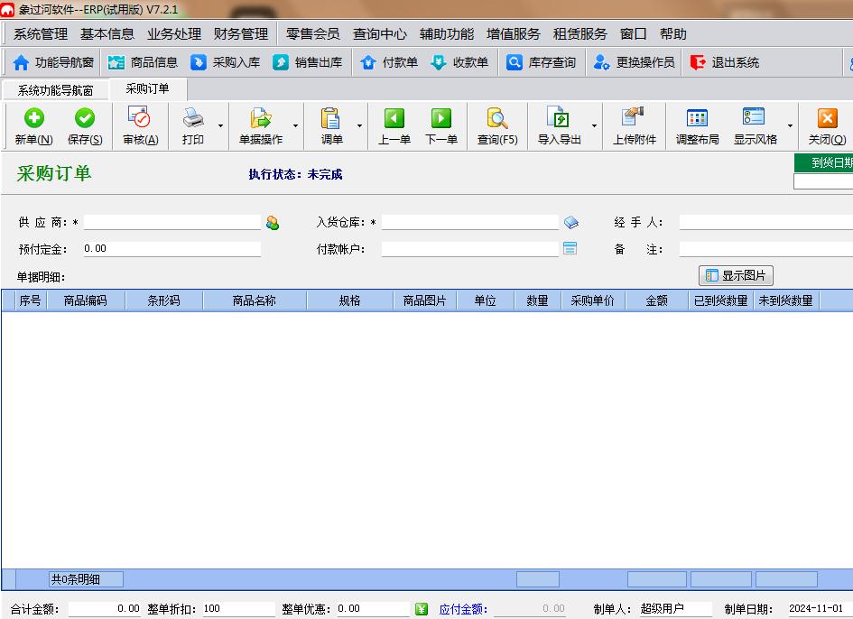Screen dimensions: 853x619
Task: Click the 经手人 input field
Action: click(766, 222)
